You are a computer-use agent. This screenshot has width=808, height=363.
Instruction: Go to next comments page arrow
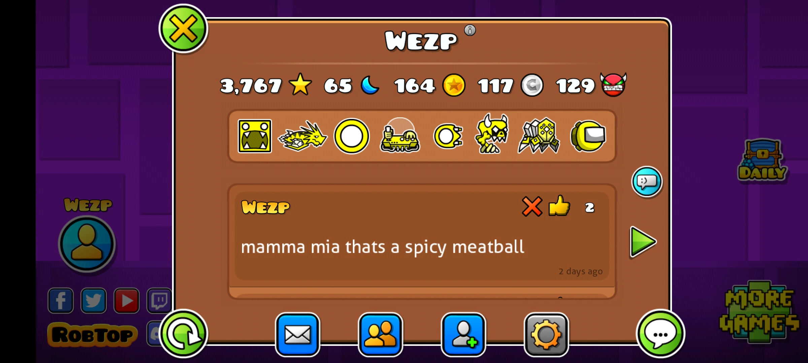[x=642, y=242]
